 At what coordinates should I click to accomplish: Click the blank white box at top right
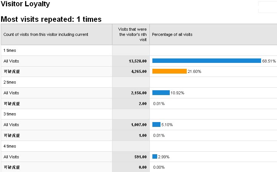tap(267, 7)
